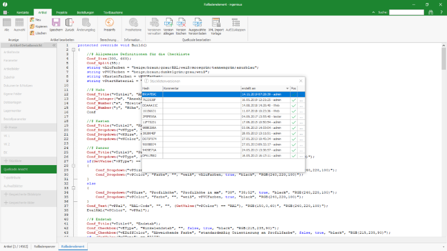Open Typattribute in sidebar
This screenshot has height=251, width=447.
coord(28,177)
